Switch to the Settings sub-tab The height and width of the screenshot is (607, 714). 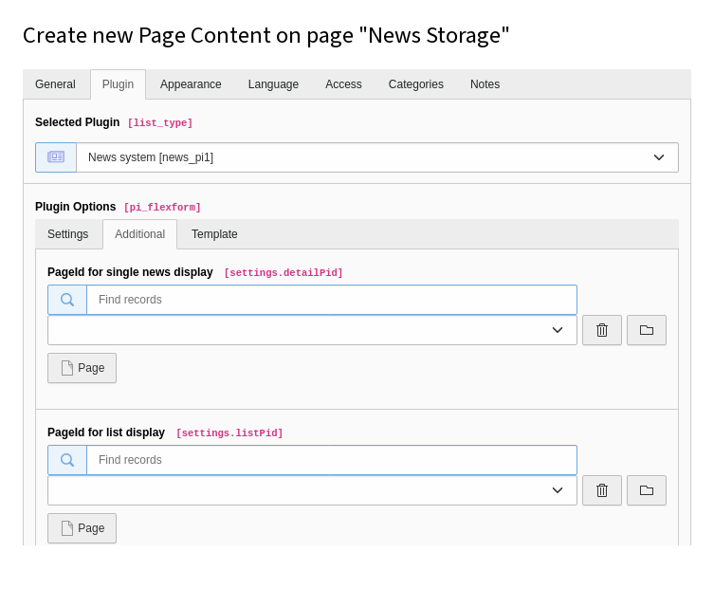coord(68,234)
